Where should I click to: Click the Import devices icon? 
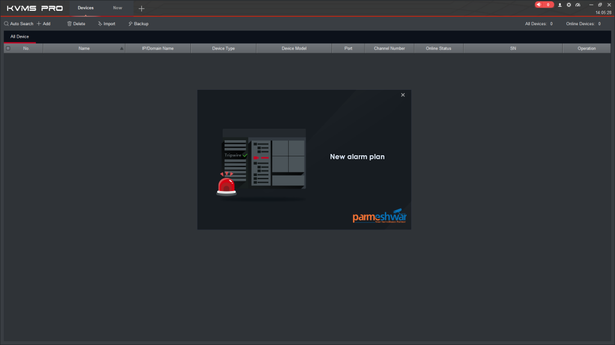99,24
